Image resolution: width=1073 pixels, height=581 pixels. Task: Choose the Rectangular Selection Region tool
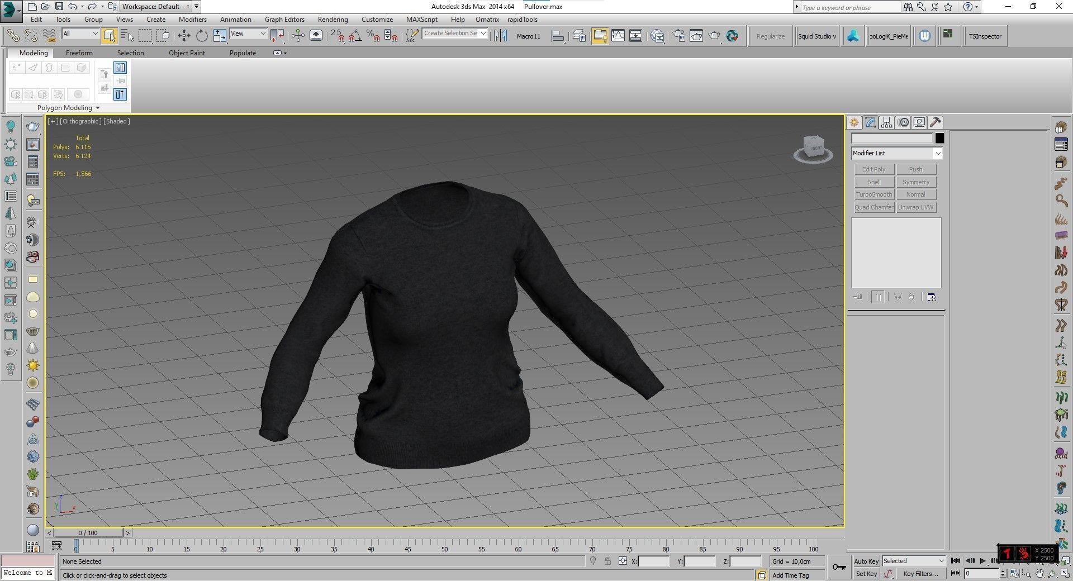tap(145, 36)
